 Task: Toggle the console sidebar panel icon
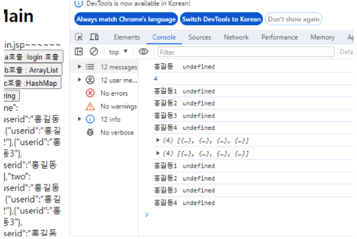click(x=79, y=52)
